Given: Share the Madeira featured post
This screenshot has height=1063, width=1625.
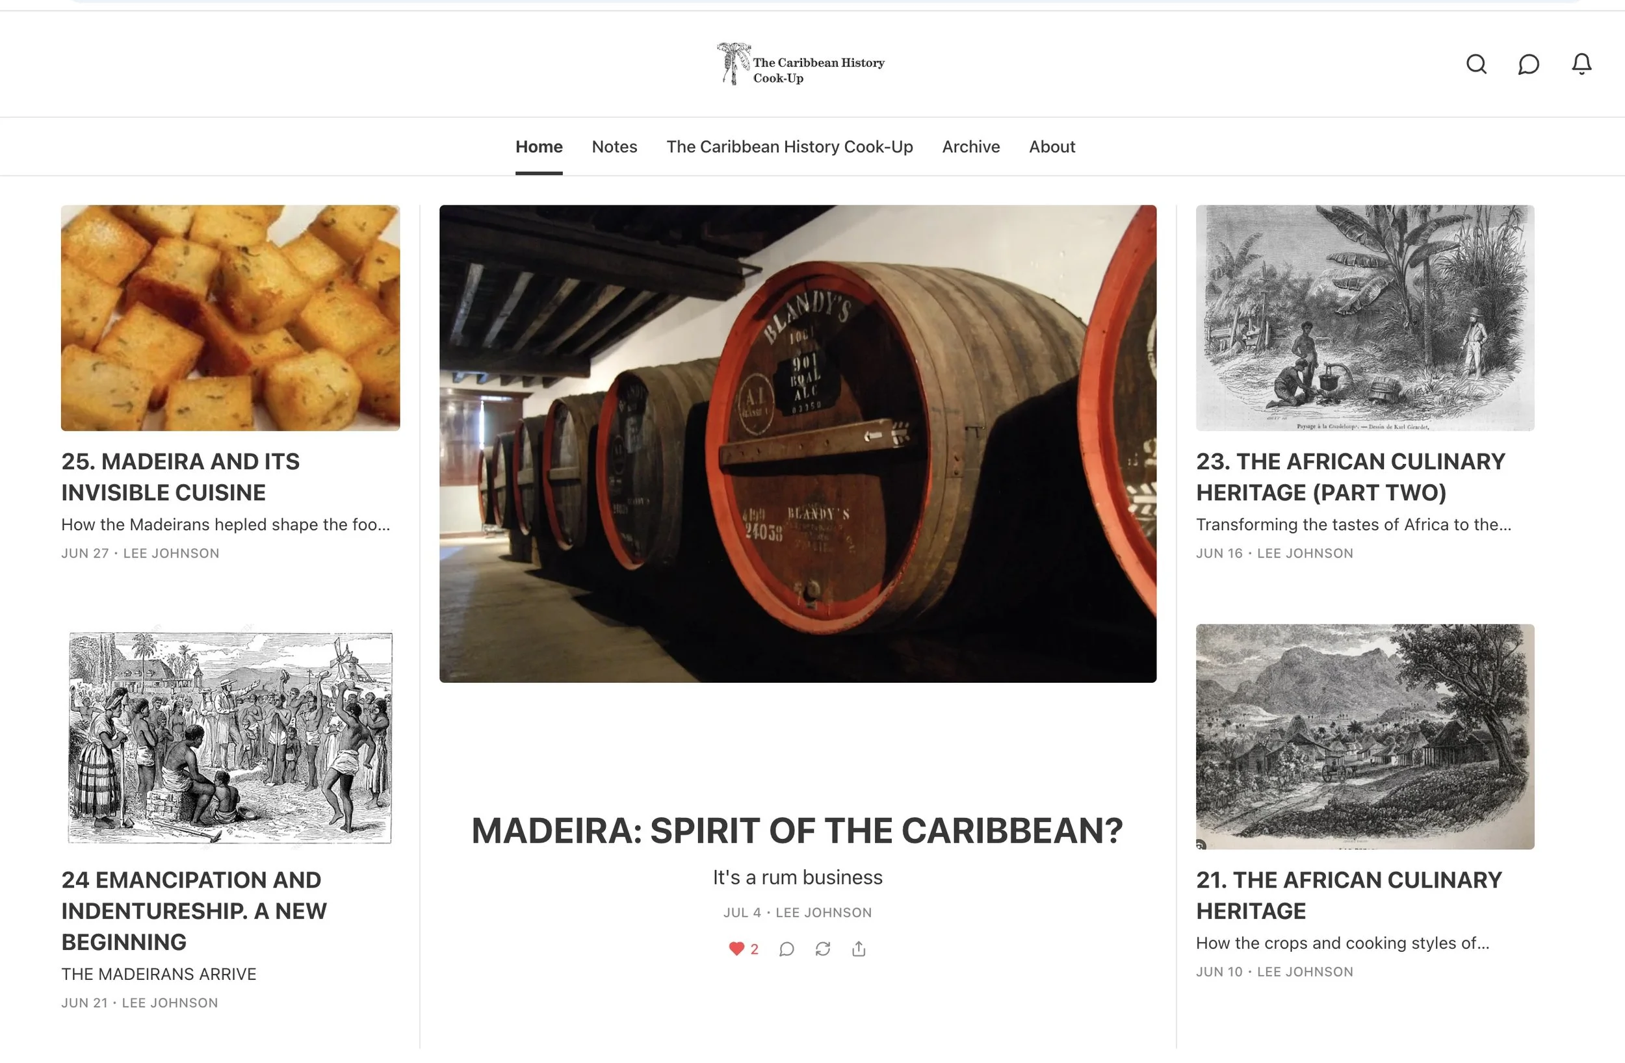Looking at the screenshot, I should click(859, 948).
